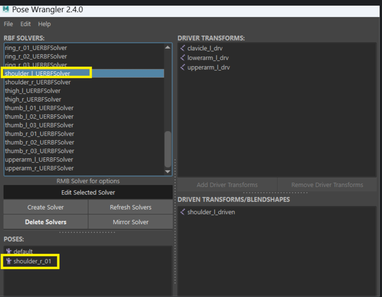Select thumb_l_01_UERBFSolver in solver list

click(84, 108)
